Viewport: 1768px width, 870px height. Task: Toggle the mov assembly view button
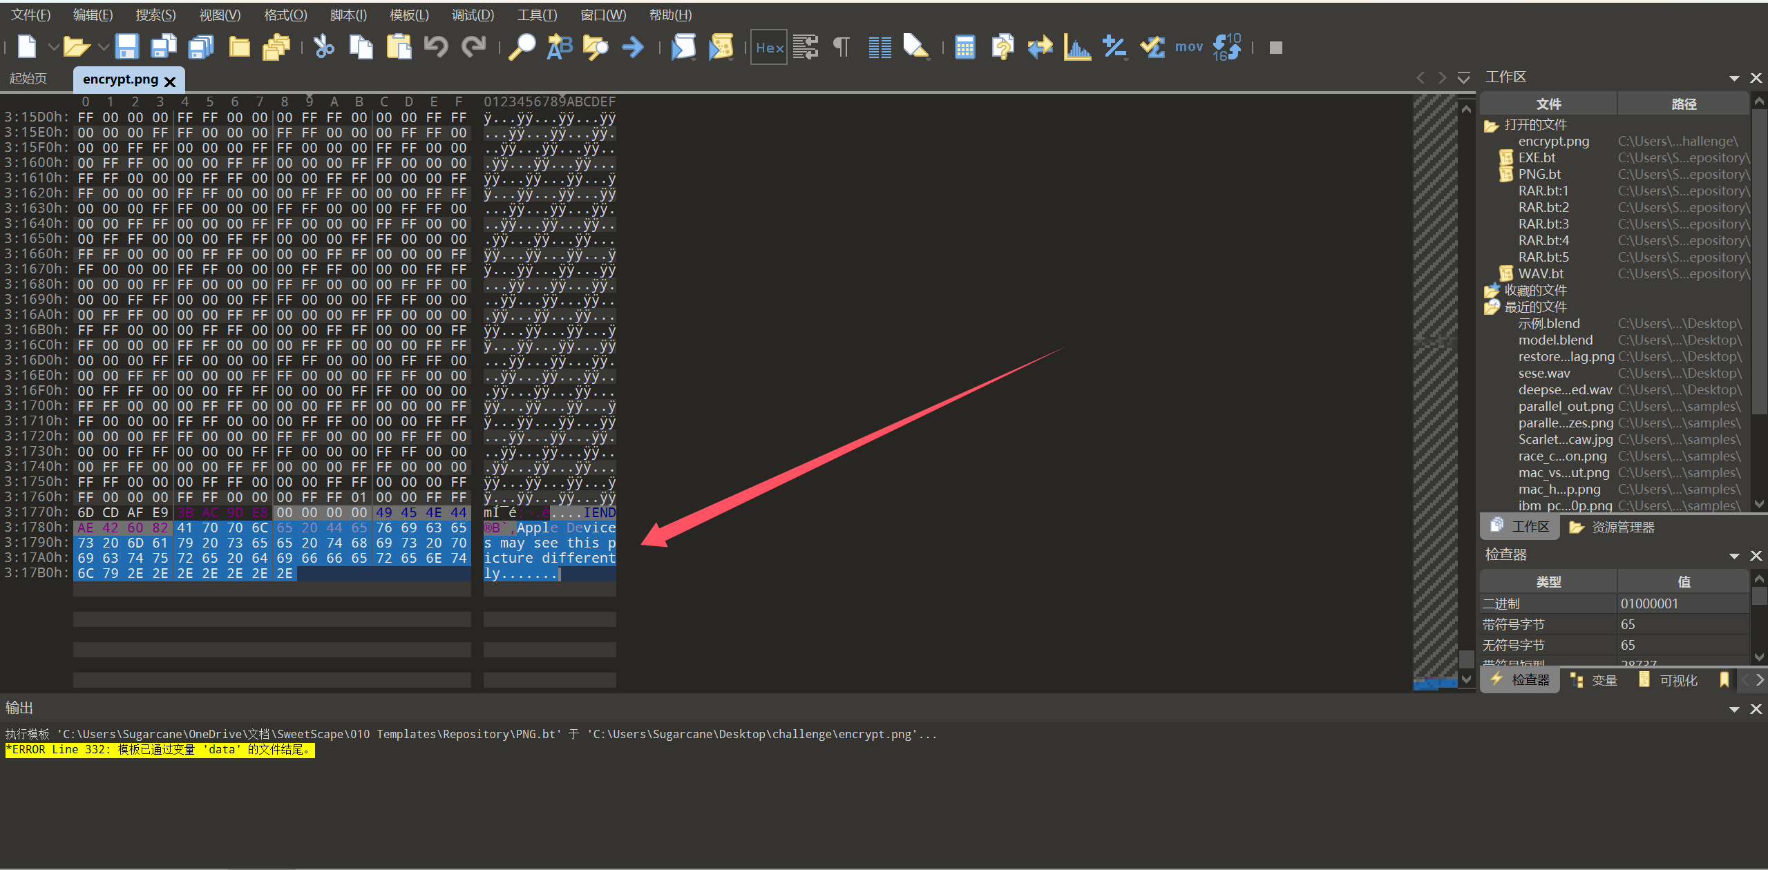pos(1188,47)
